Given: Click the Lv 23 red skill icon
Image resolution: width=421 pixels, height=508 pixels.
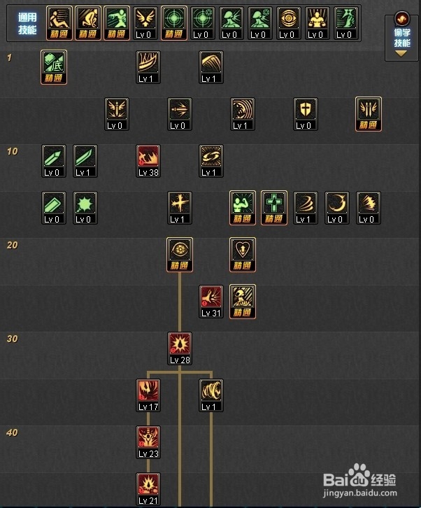Looking at the screenshot, I should [x=148, y=442].
